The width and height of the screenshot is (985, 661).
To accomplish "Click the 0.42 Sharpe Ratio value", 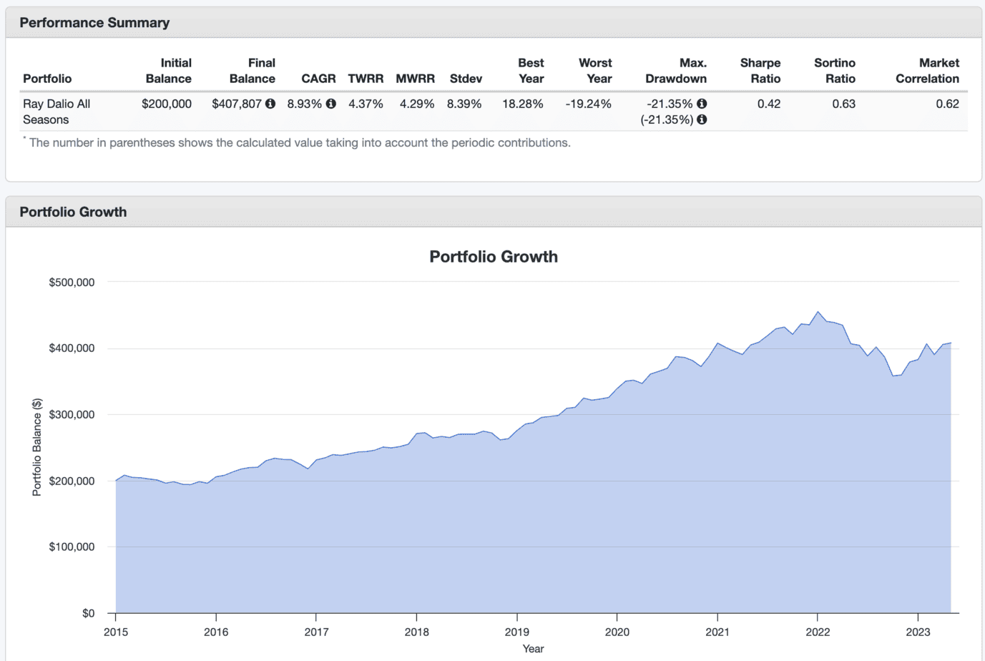I will [x=769, y=104].
